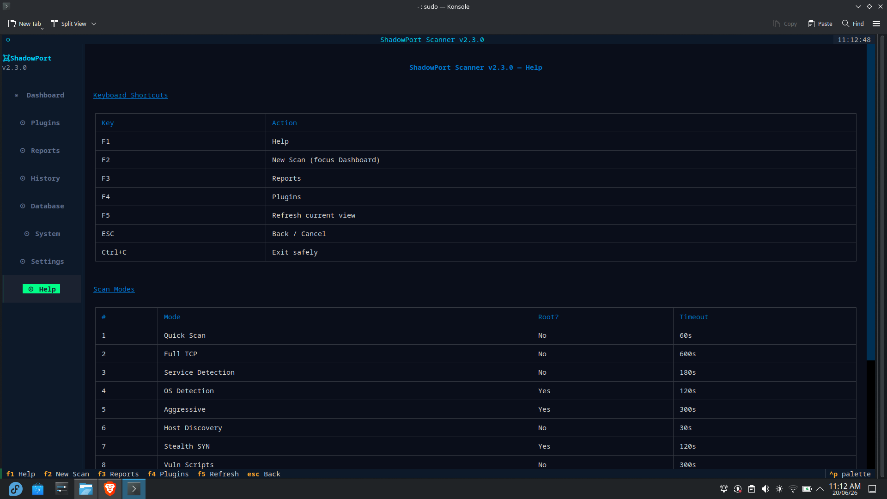887x499 pixels.
Task: Click the 'Service Detection' mode row
Action: point(475,372)
